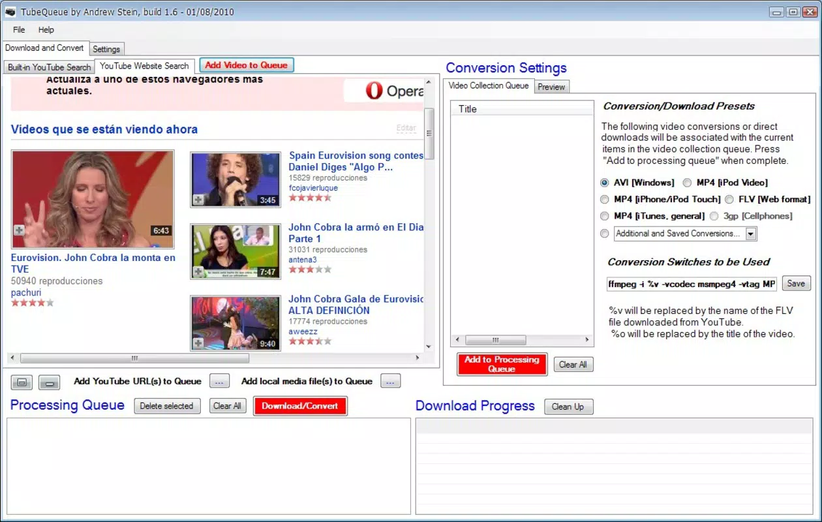Open uploader antena3 link
822x522 pixels.
[303, 260]
